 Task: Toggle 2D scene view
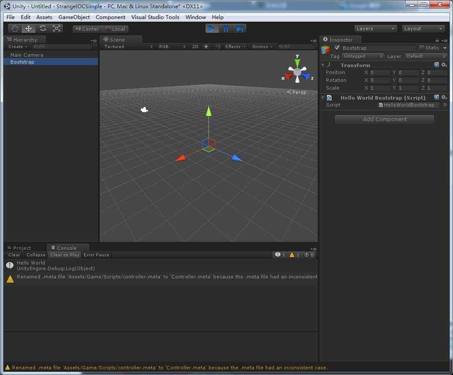tap(196, 46)
